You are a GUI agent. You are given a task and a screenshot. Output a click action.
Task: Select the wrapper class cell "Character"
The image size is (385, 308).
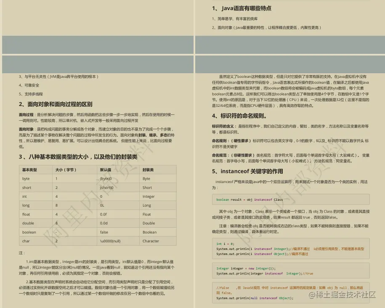pyautogui.click(x=151, y=241)
